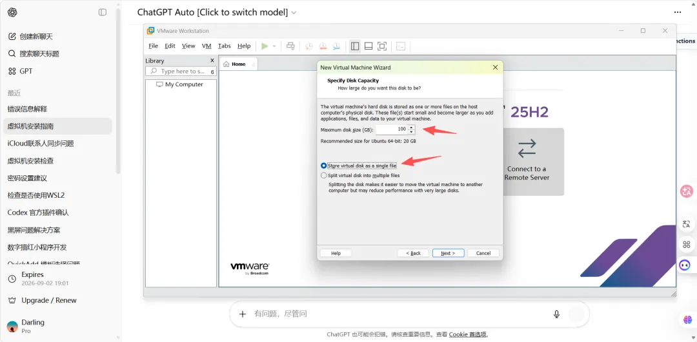Click the Take Snapshot clock icon in VMware
The width and height of the screenshot is (697, 342).
pos(309,46)
